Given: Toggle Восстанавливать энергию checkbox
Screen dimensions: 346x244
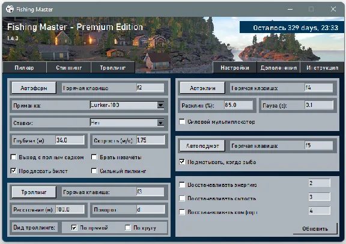Looking at the screenshot, I should pyautogui.click(x=182, y=185).
